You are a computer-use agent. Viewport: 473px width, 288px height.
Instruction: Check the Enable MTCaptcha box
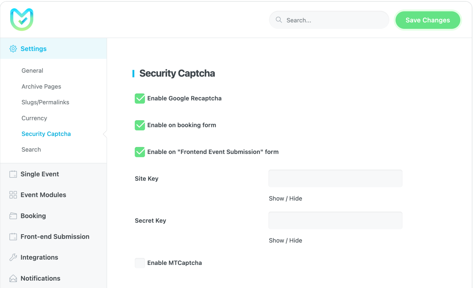coord(140,263)
